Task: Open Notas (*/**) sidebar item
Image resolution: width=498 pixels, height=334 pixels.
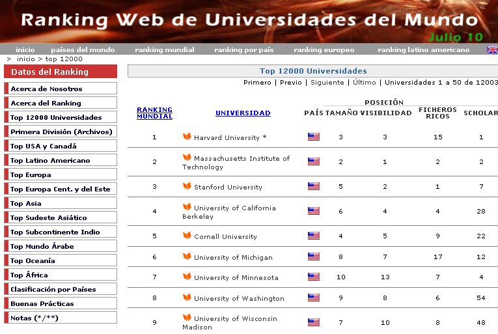Action: 61,318
